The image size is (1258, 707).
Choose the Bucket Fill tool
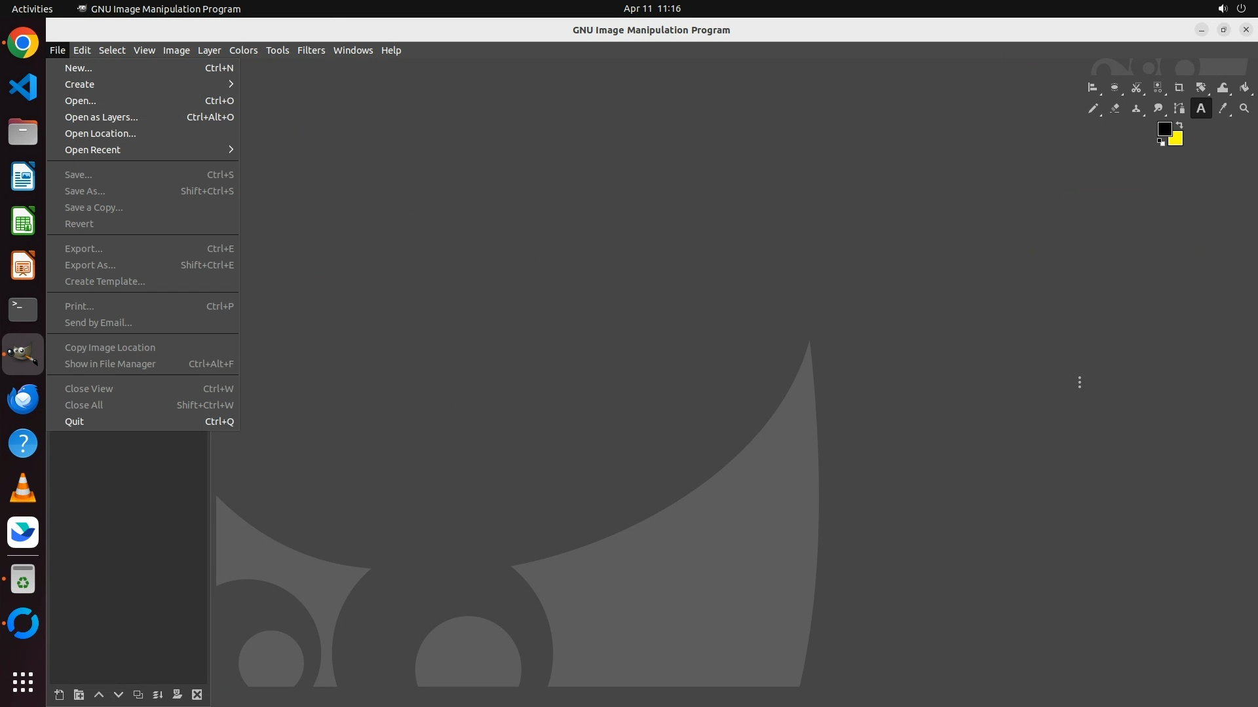click(x=1244, y=88)
